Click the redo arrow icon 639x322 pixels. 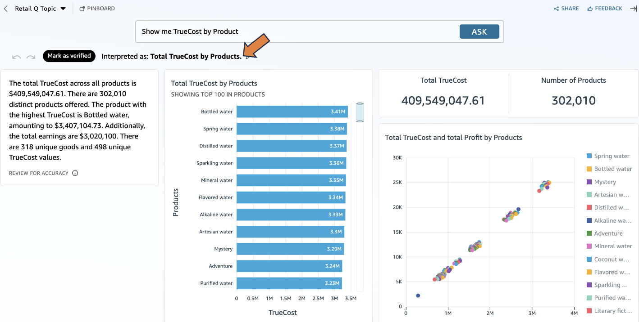coord(31,57)
